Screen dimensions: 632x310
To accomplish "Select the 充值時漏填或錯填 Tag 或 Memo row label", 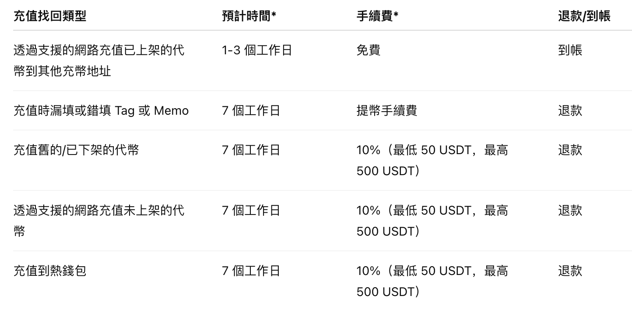I will point(101,111).
